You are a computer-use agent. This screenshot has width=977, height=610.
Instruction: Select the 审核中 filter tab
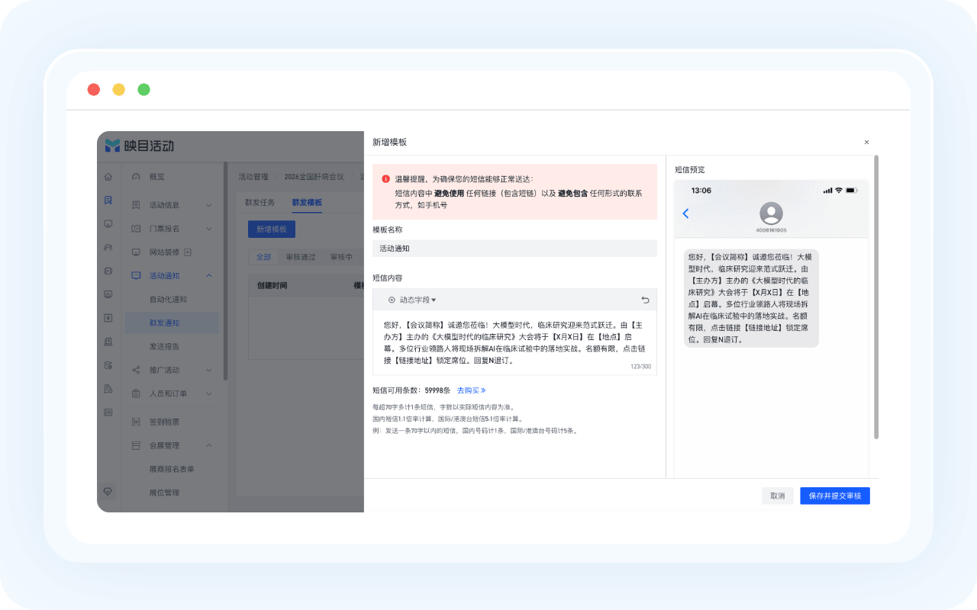(x=341, y=257)
